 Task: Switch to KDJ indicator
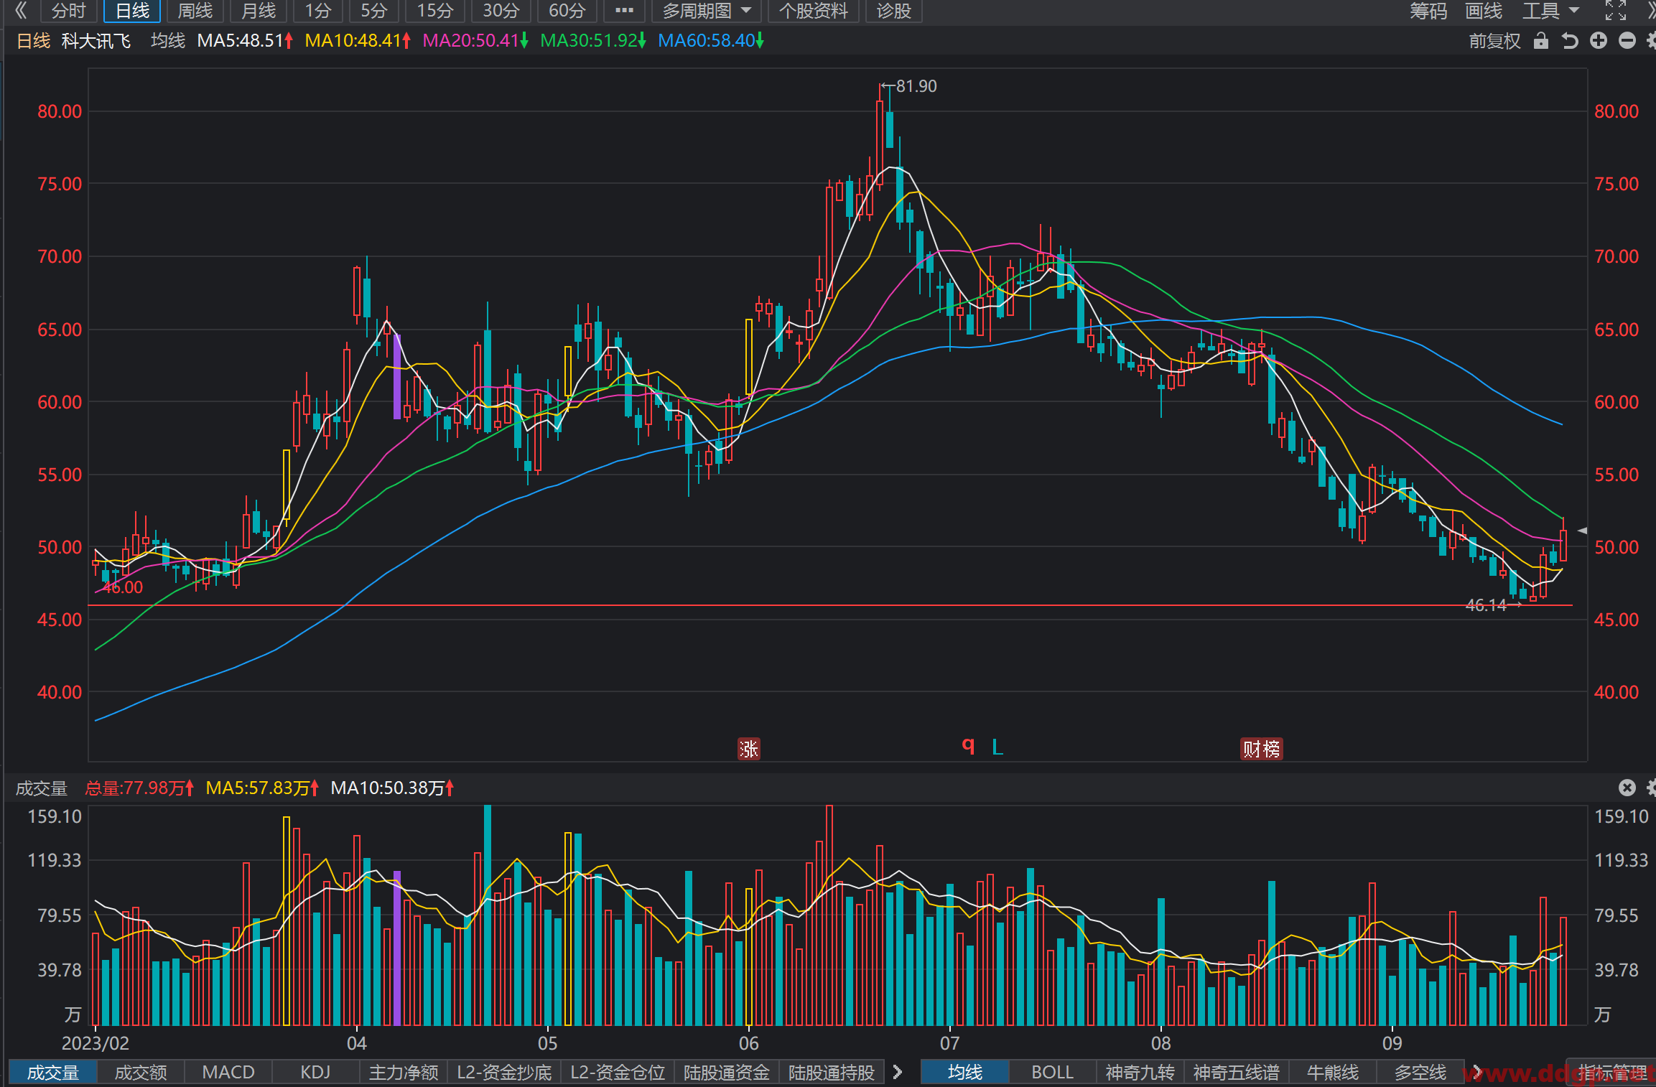315,1072
